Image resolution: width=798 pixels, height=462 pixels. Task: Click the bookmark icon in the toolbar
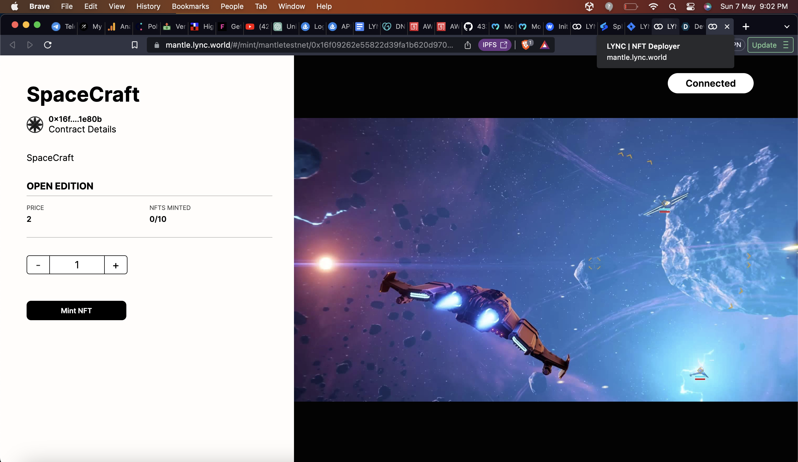coord(135,45)
